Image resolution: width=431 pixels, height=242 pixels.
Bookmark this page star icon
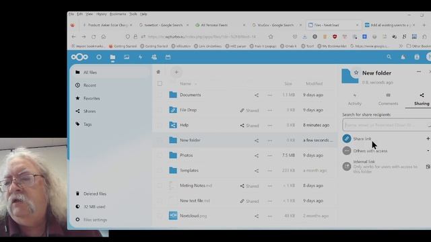point(271,36)
